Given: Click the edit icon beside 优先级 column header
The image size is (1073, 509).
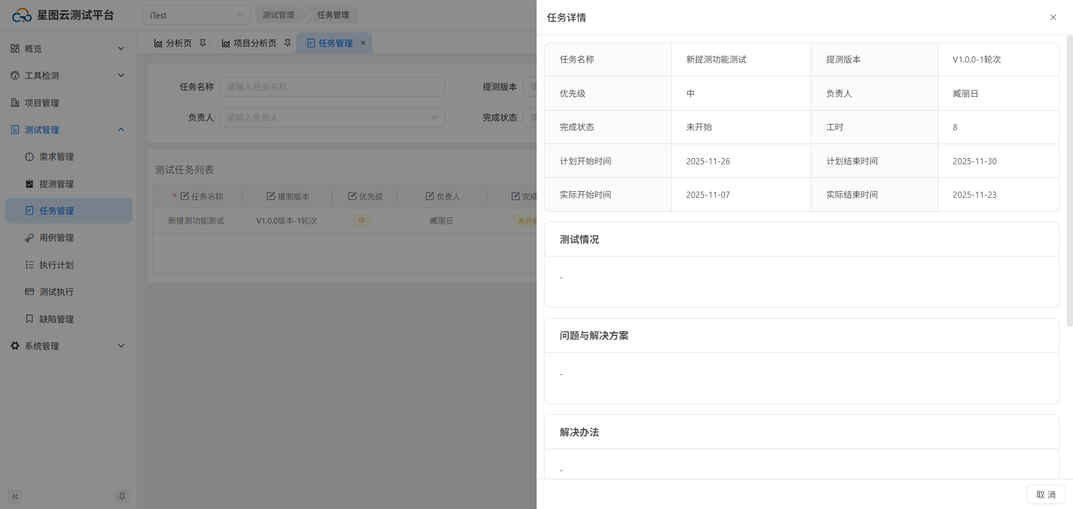Looking at the screenshot, I should (352, 196).
